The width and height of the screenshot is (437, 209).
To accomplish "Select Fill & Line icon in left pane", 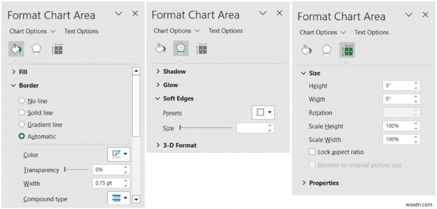I will coord(16,49).
